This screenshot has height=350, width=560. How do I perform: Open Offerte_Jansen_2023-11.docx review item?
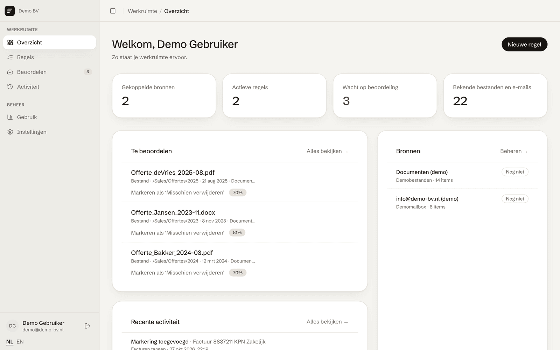(x=240, y=222)
